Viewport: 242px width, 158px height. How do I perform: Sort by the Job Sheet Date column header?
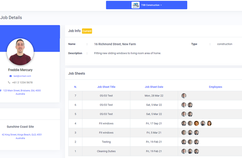coord(154,87)
